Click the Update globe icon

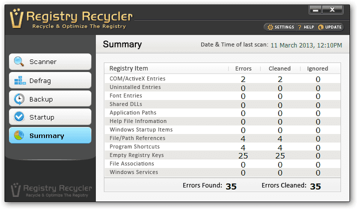(x=321, y=27)
